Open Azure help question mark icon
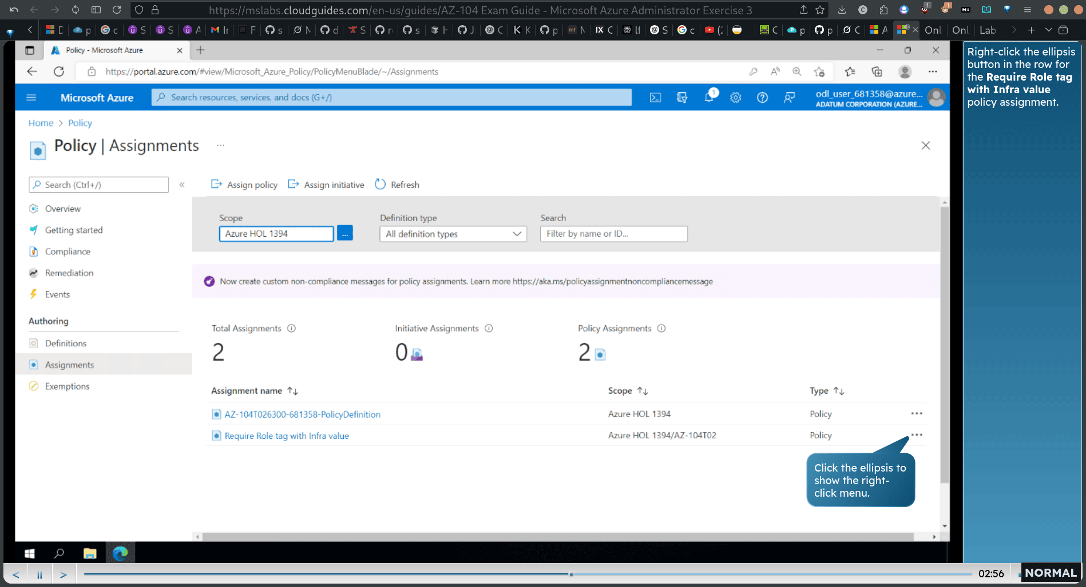The width and height of the screenshot is (1086, 587). [x=762, y=98]
